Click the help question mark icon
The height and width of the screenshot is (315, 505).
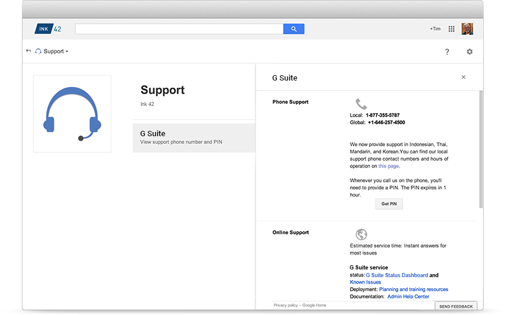(x=447, y=52)
